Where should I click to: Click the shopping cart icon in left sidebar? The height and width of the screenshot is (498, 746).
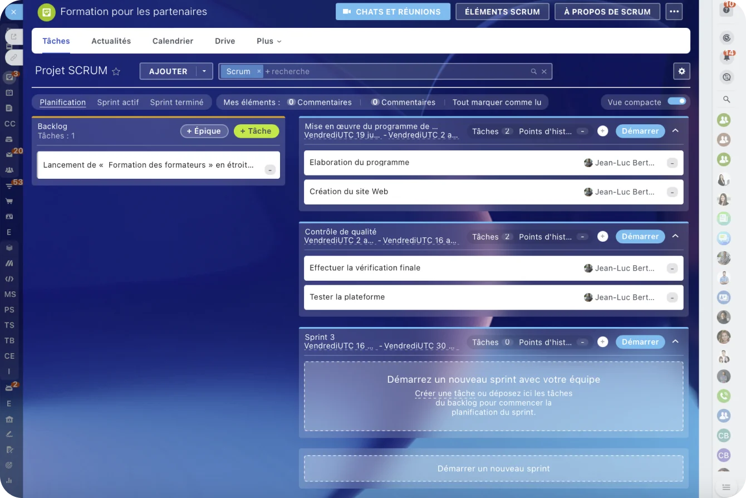(x=9, y=201)
